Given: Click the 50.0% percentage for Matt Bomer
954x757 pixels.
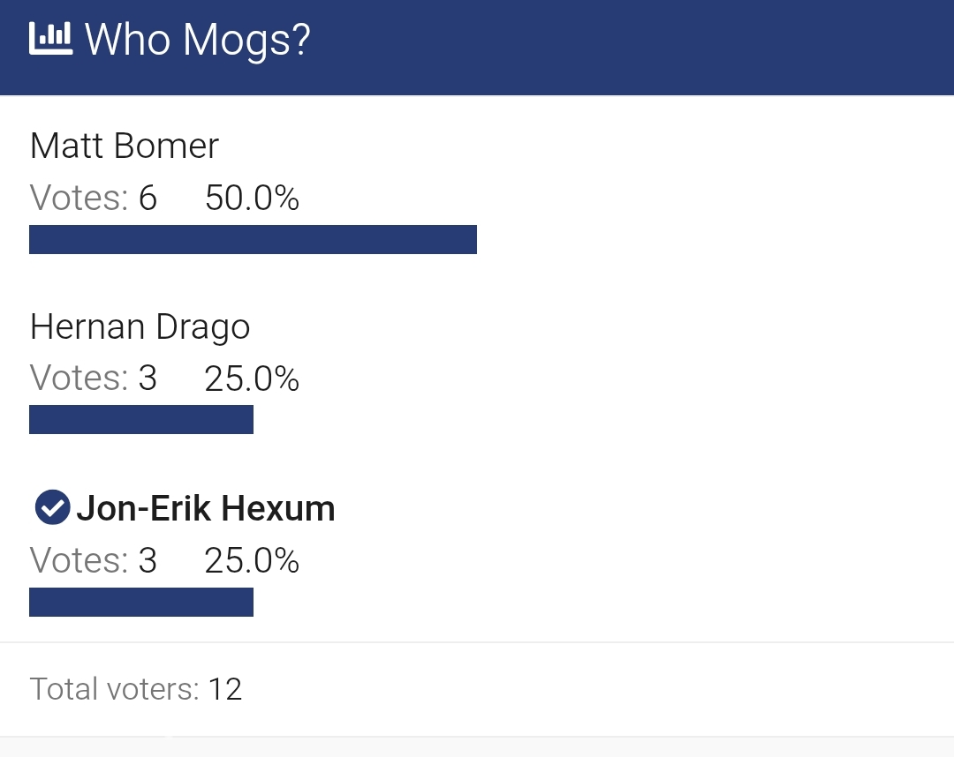Looking at the screenshot, I should click(x=252, y=198).
